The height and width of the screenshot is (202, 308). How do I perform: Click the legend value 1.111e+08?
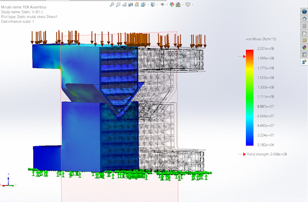[265, 96]
